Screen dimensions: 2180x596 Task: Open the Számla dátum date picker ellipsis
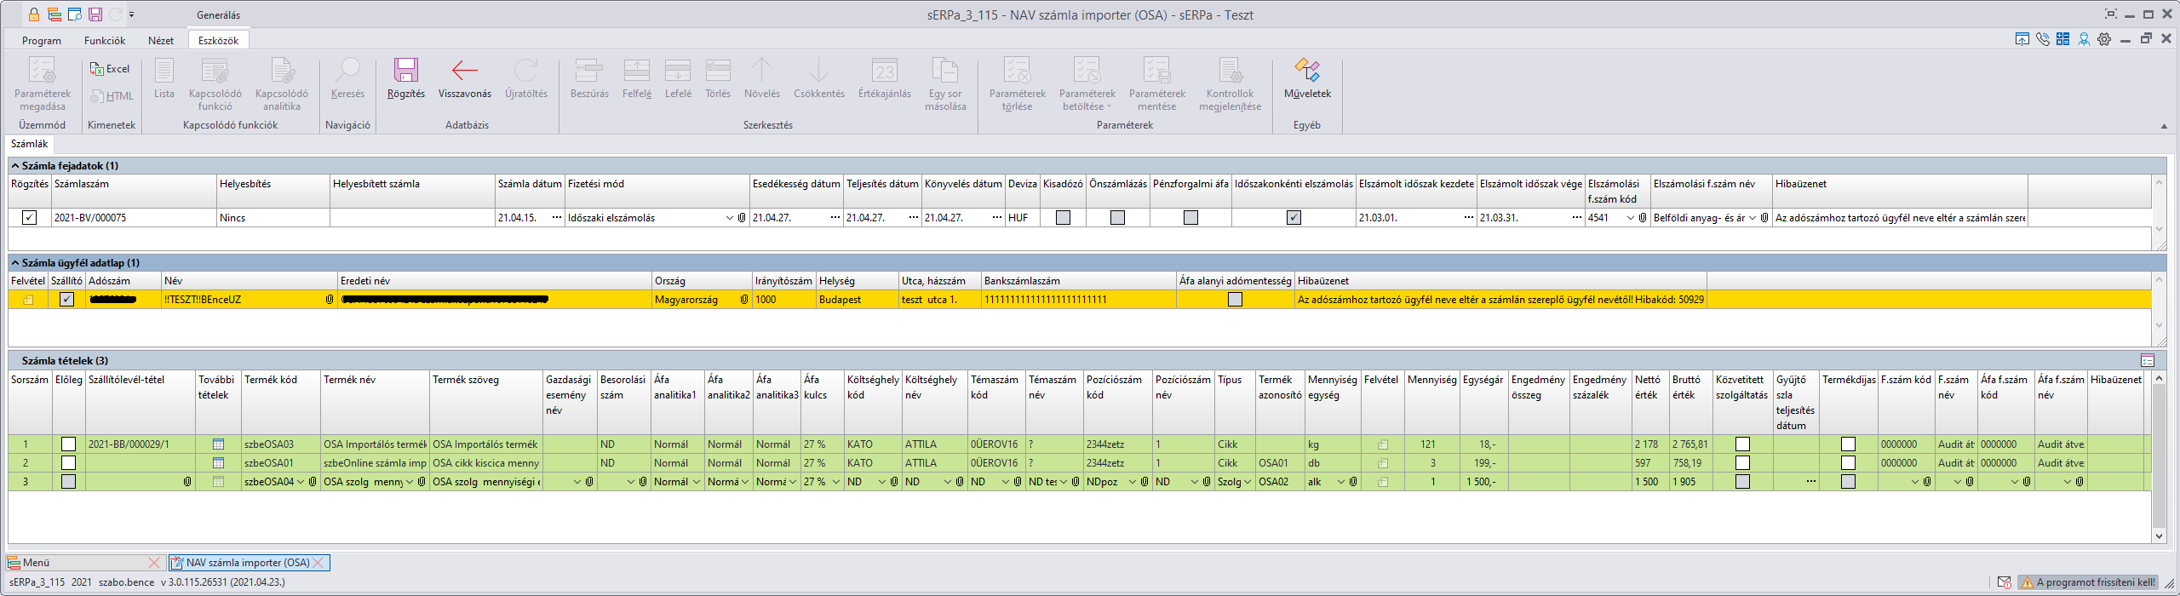557,218
